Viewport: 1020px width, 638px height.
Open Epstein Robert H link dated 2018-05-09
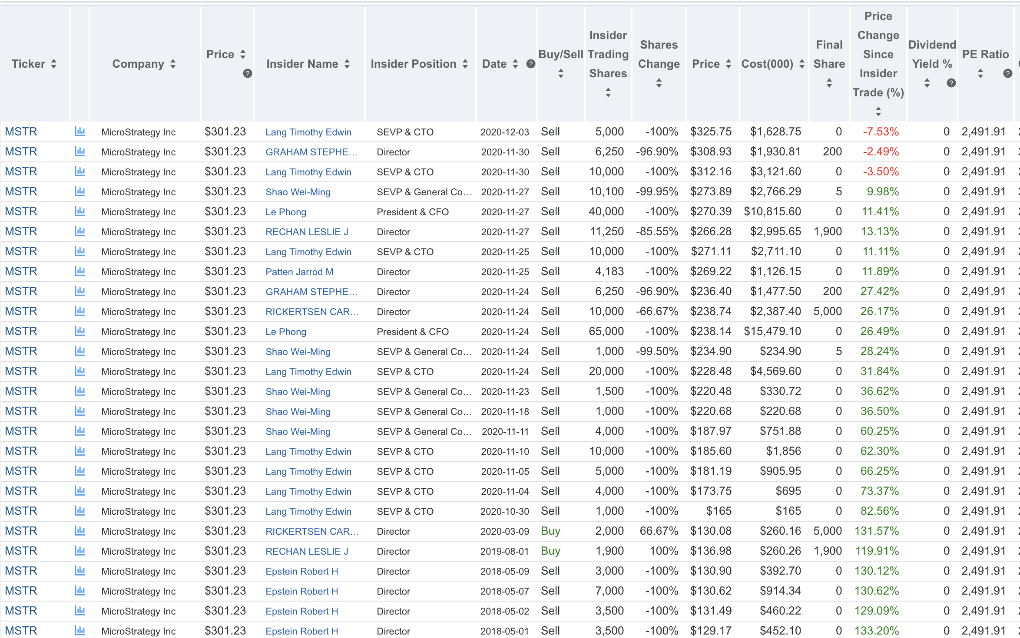(301, 571)
